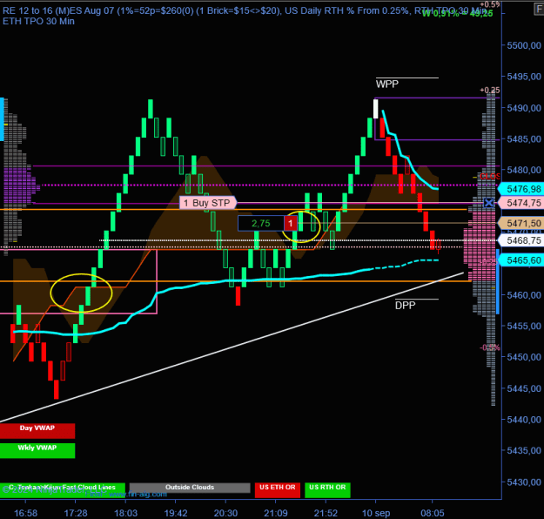Select the 5474,75 pink price marker
This screenshot has height=519, width=544.
(x=521, y=203)
